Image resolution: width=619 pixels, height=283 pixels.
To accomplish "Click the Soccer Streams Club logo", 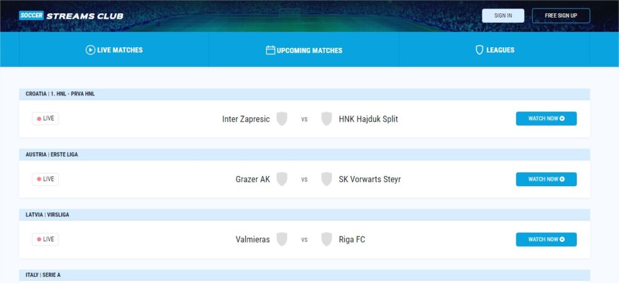I will pos(71,16).
